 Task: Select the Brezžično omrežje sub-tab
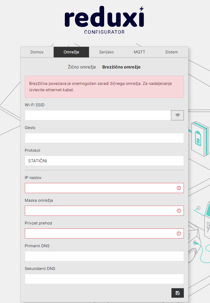click(x=122, y=67)
